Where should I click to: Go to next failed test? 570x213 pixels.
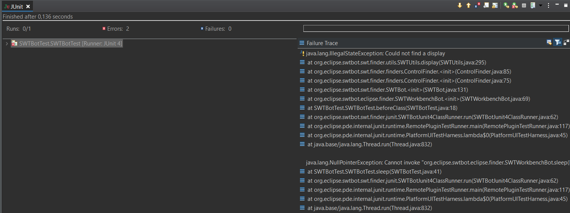(x=460, y=5)
